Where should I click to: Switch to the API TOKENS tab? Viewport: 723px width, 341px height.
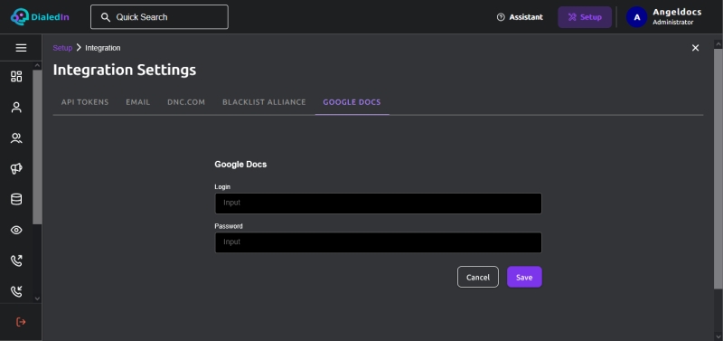(x=85, y=102)
